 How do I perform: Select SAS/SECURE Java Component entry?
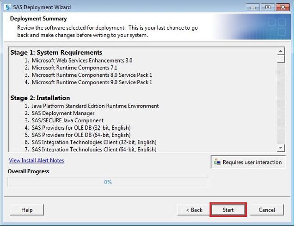click(x=67, y=120)
